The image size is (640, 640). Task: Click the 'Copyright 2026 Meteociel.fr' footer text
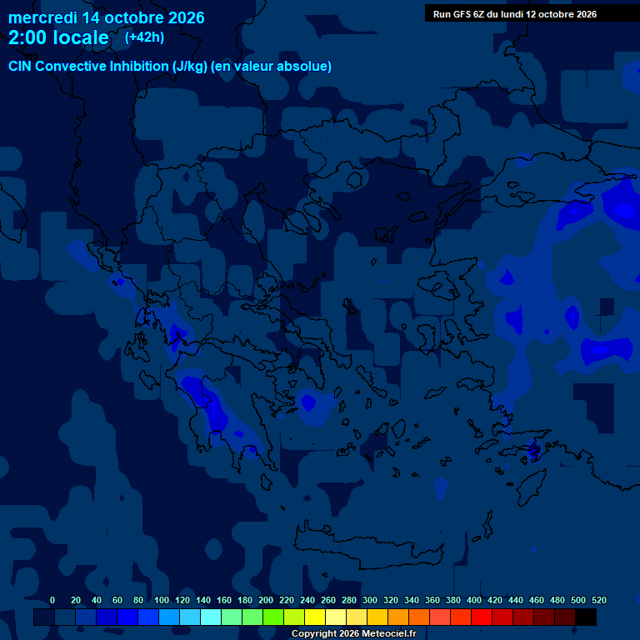click(354, 633)
